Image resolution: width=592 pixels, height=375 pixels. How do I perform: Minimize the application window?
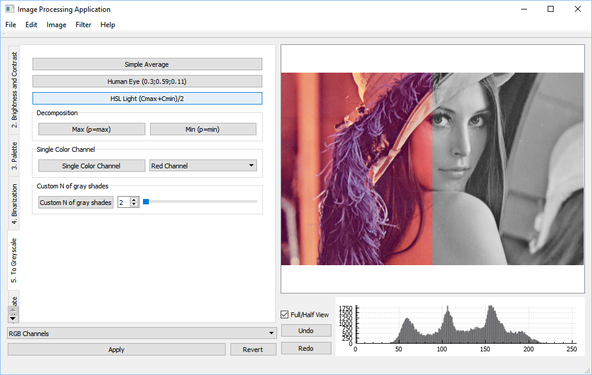pos(524,9)
